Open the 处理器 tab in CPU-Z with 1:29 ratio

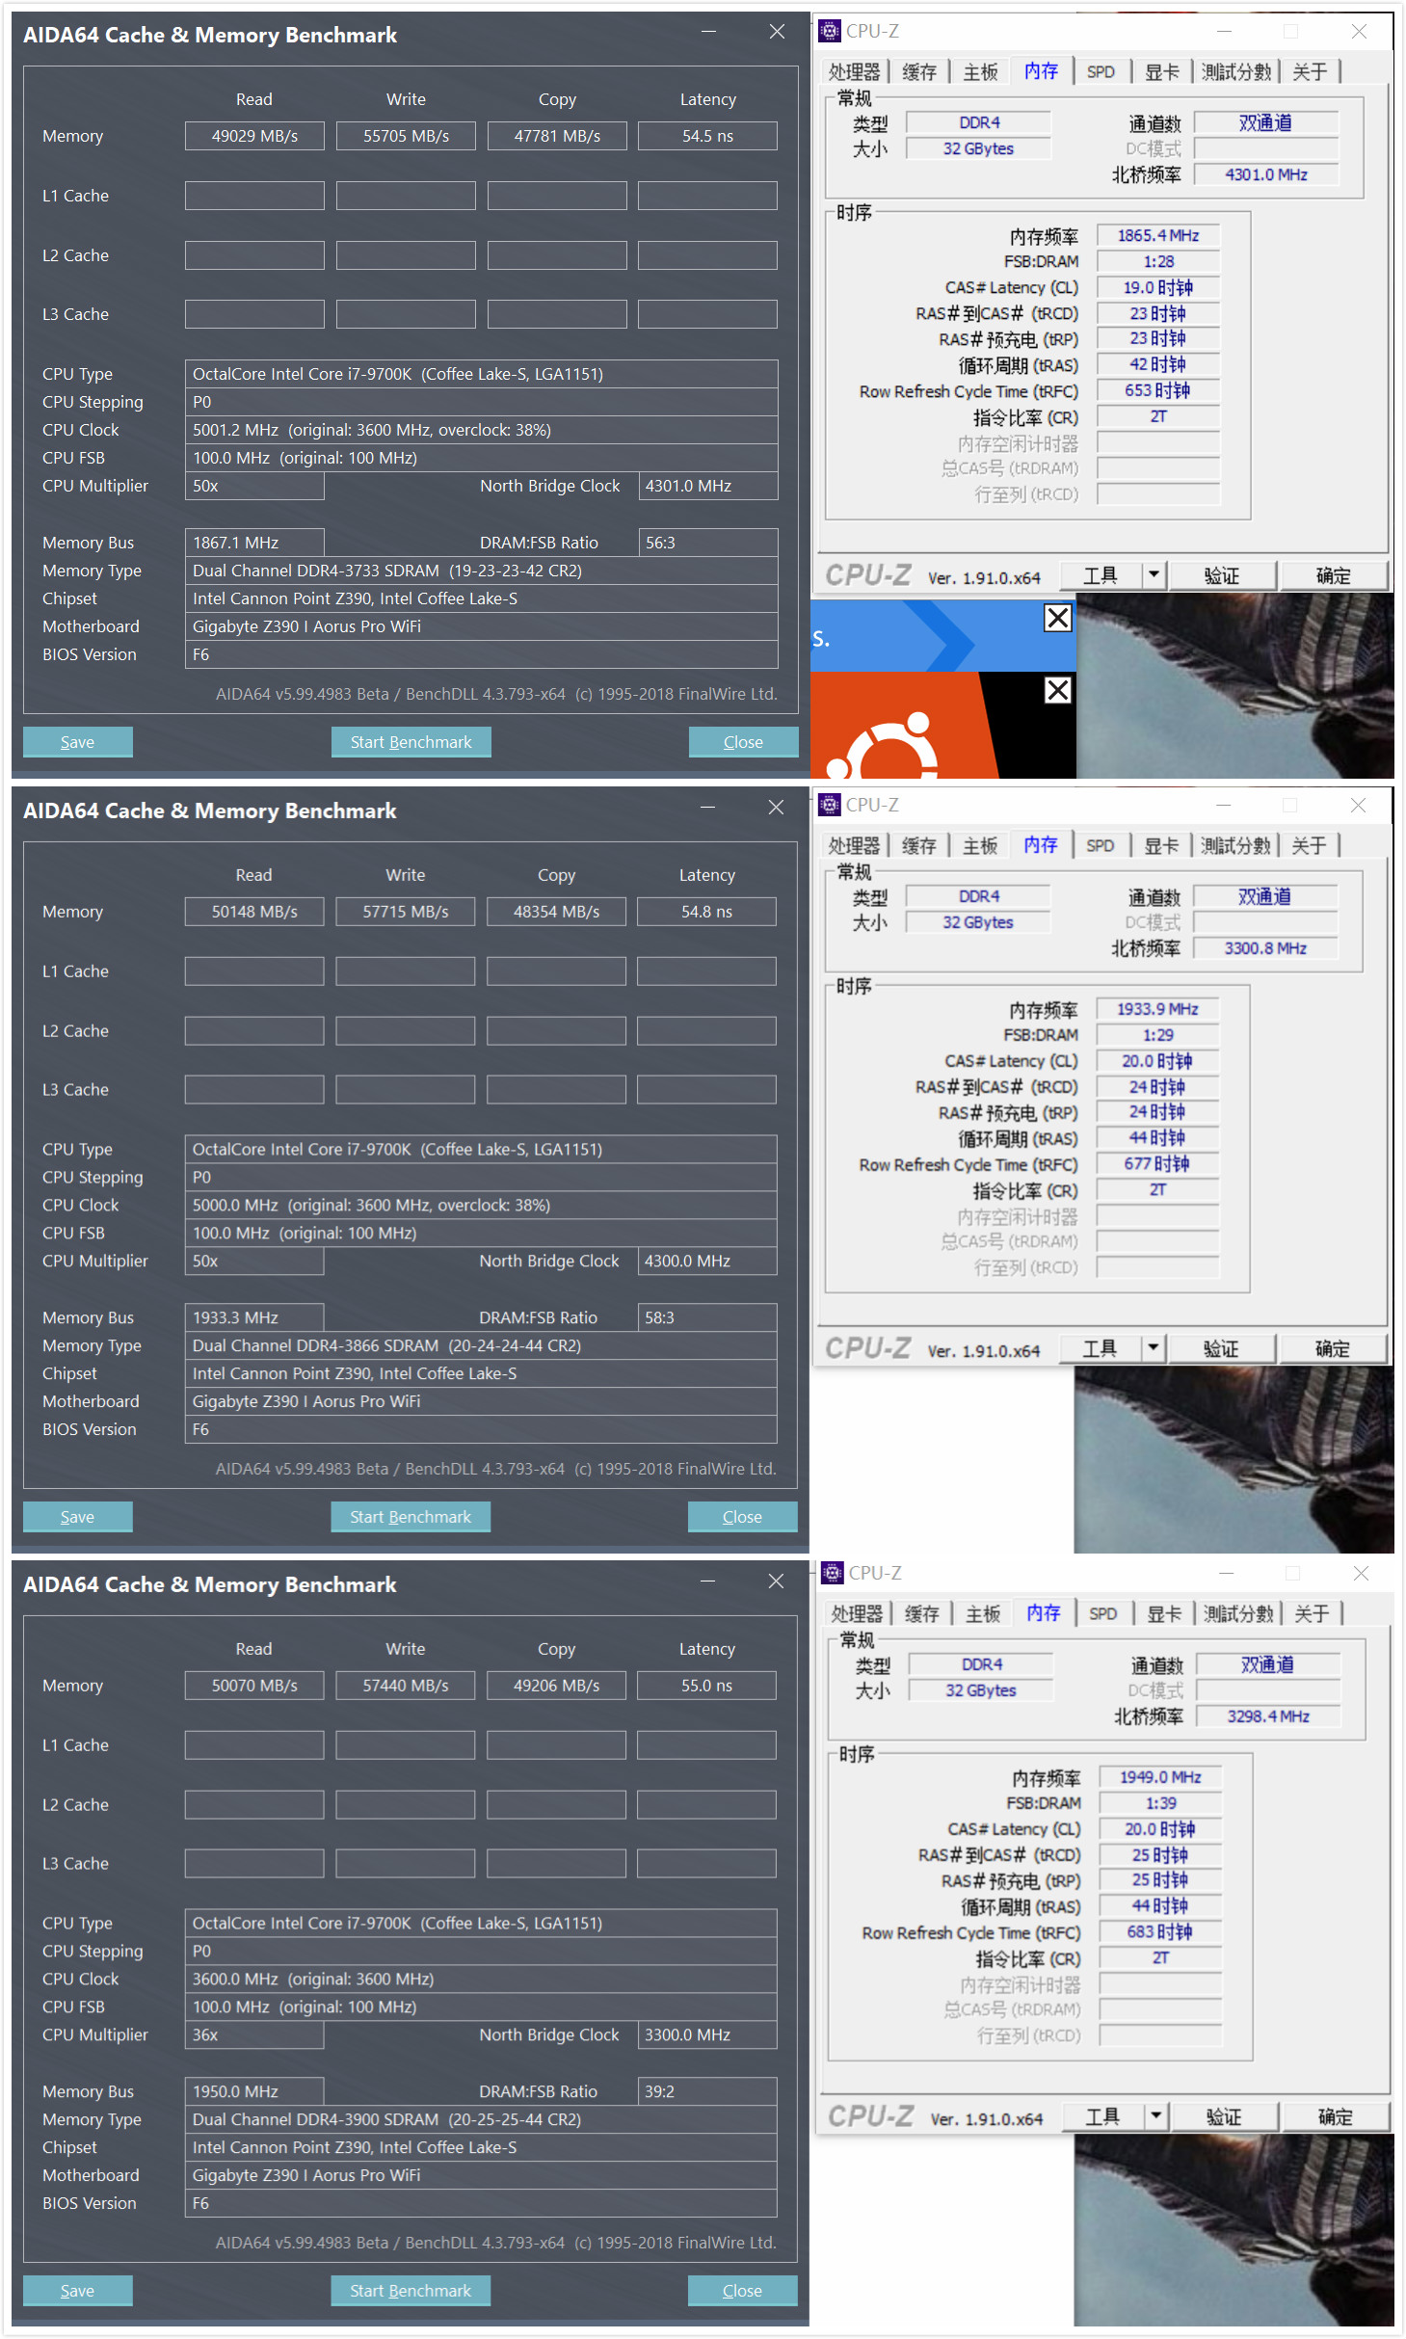coord(853,846)
